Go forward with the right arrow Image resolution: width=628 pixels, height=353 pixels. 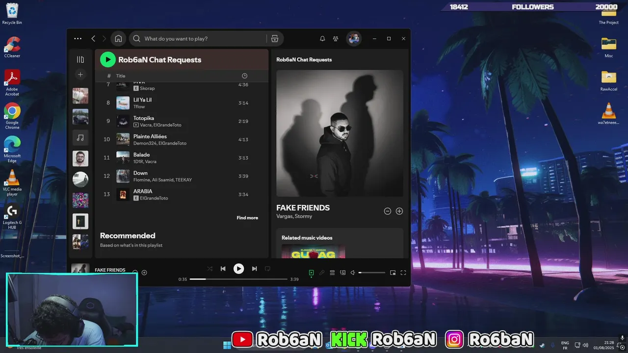point(104,39)
